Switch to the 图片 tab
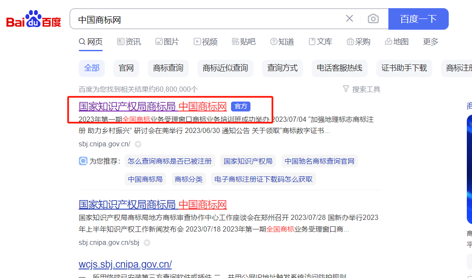The height and width of the screenshot is (278, 472). 167,42
